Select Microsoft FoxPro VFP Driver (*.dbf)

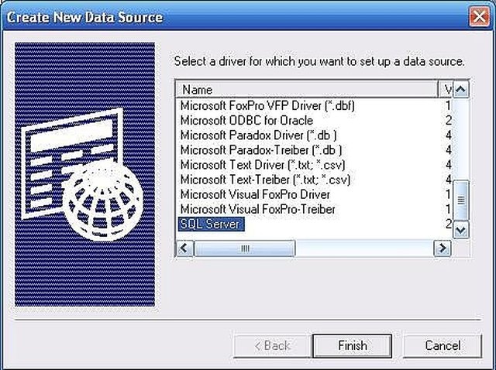click(x=267, y=105)
